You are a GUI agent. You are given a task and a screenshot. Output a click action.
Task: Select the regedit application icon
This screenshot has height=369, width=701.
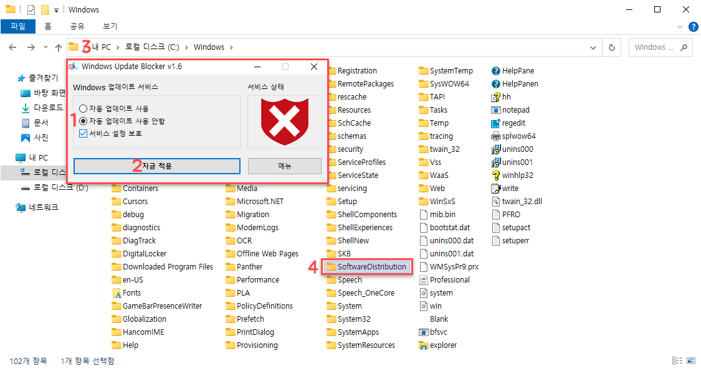coord(495,123)
